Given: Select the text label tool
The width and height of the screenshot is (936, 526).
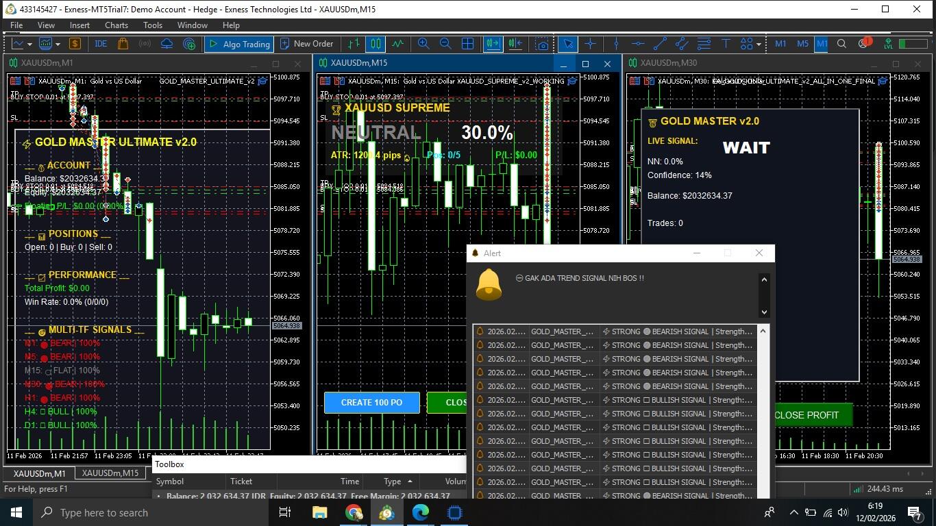Looking at the screenshot, I should point(726,44).
